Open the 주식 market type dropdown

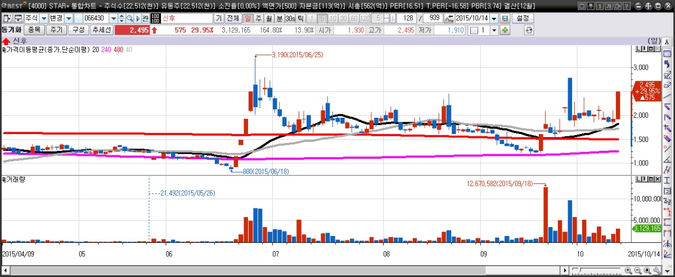click(x=43, y=18)
